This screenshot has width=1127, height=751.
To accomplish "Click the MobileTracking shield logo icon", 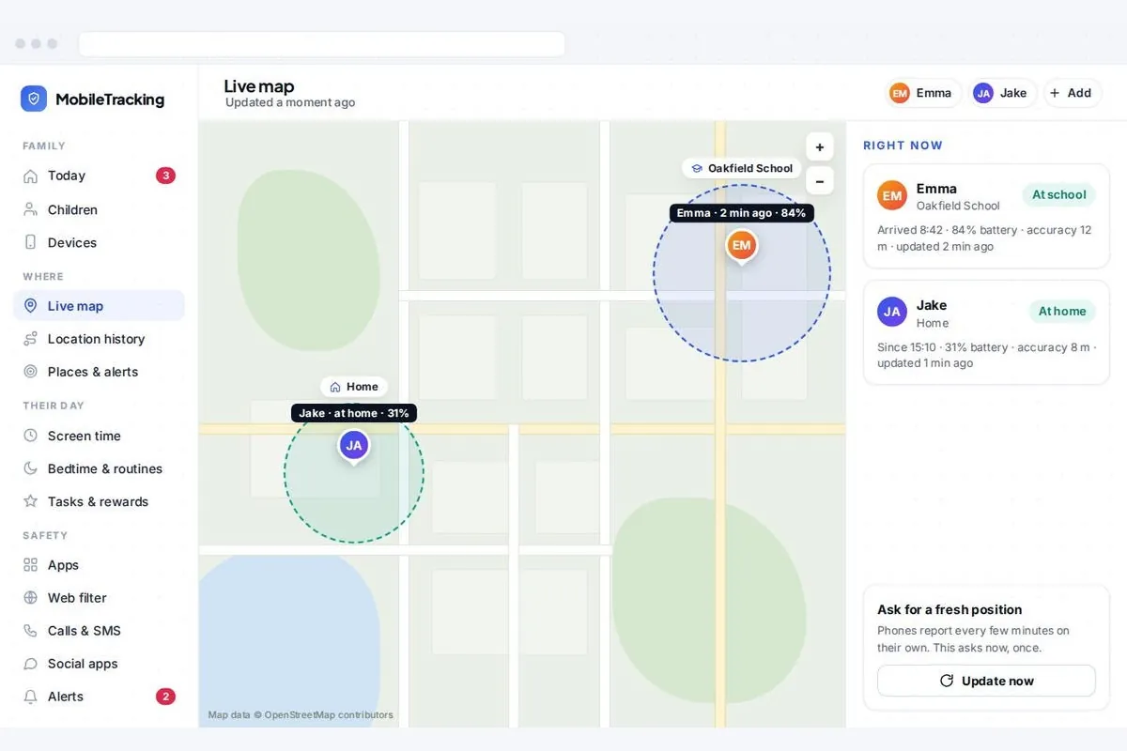I will pos(34,99).
